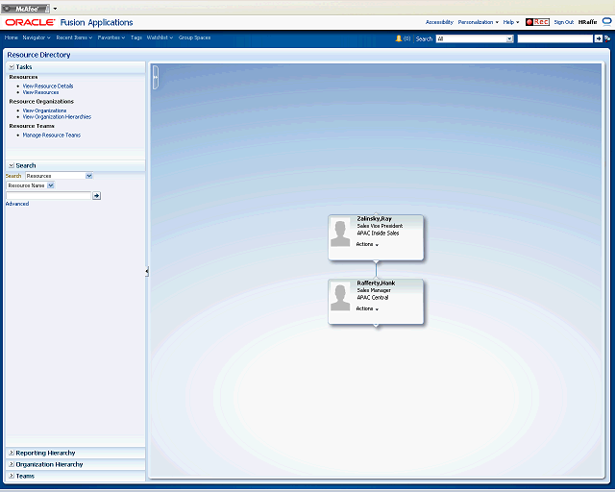Screen dimensions: 615x492
Task: Expand the Teams panel
Action: point(12,476)
